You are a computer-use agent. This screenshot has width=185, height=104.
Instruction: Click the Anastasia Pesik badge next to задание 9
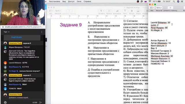pyautogui.click(x=15, y=75)
